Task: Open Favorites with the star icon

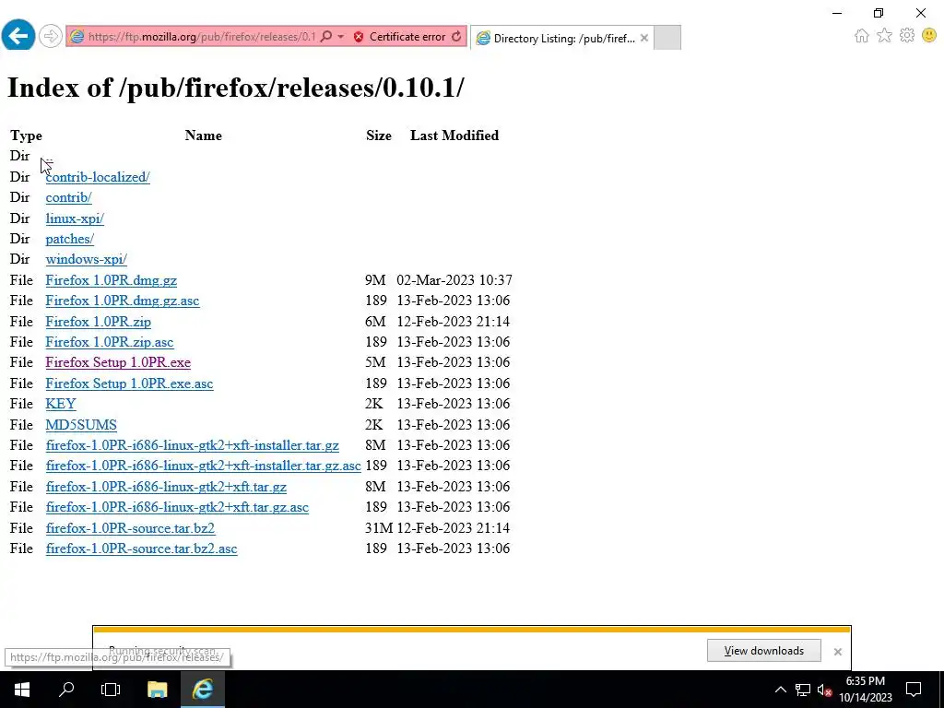Action: (x=884, y=36)
